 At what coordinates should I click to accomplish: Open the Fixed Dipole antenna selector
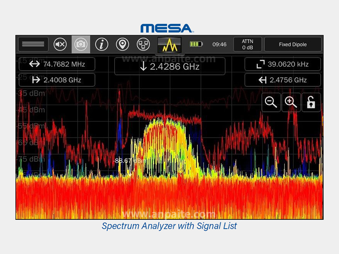point(292,44)
